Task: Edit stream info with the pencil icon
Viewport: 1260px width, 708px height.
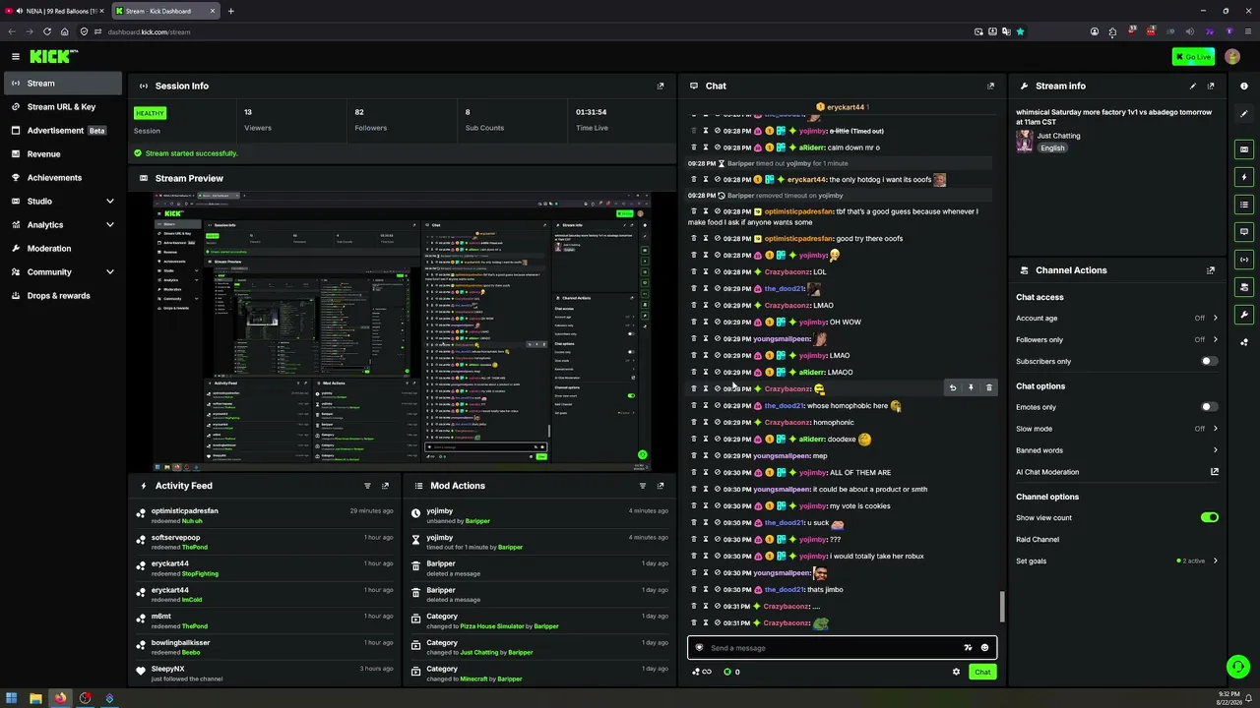Action: pos(1193,86)
